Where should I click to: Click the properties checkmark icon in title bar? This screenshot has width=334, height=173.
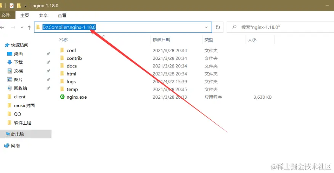(x=11, y=6)
